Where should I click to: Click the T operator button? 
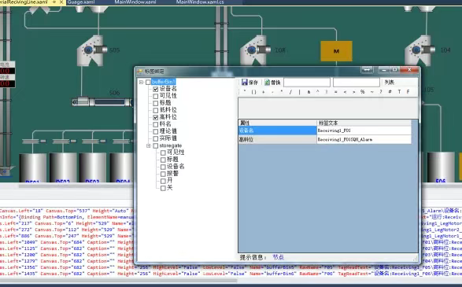click(399, 92)
